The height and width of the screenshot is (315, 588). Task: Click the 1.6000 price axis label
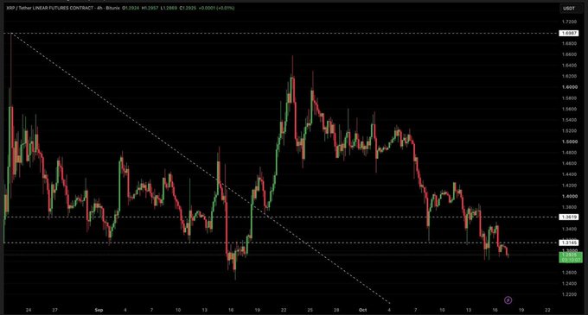tap(569, 87)
